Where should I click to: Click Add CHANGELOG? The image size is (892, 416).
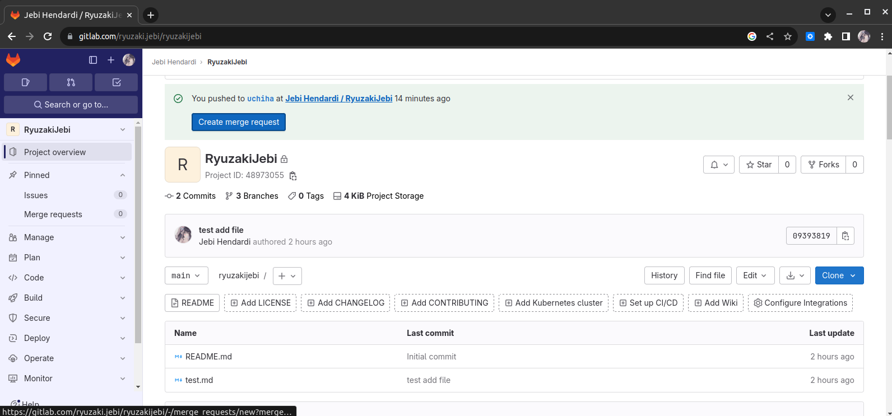[346, 303]
